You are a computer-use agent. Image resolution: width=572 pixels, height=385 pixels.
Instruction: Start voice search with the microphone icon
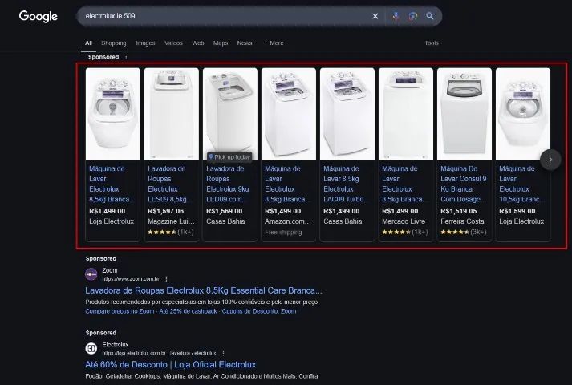pos(396,16)
